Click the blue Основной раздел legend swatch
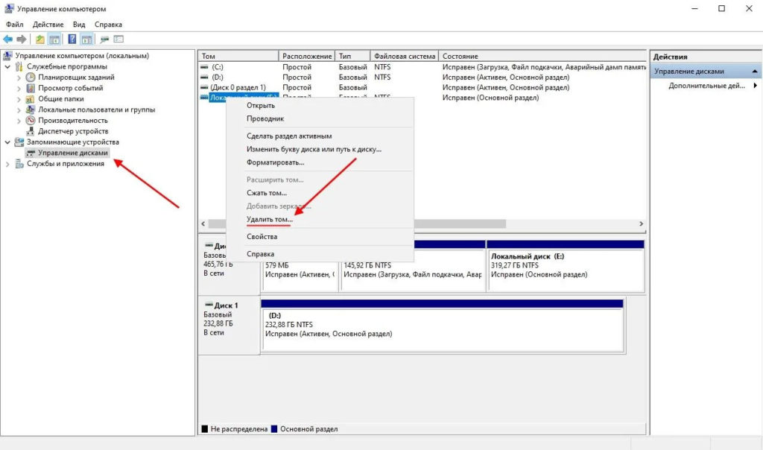 pyautogui.click(x=274, y=429)
